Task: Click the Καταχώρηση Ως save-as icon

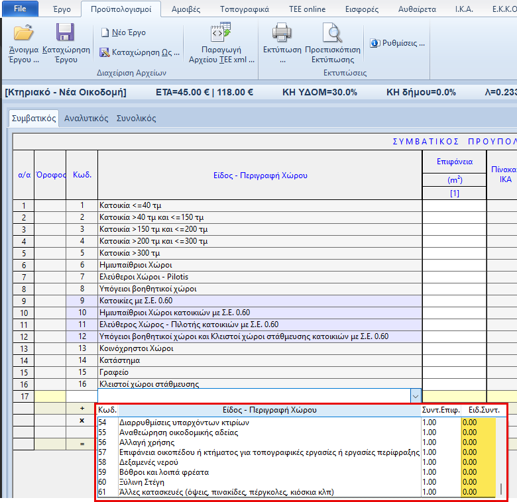Action: point(139,52)
